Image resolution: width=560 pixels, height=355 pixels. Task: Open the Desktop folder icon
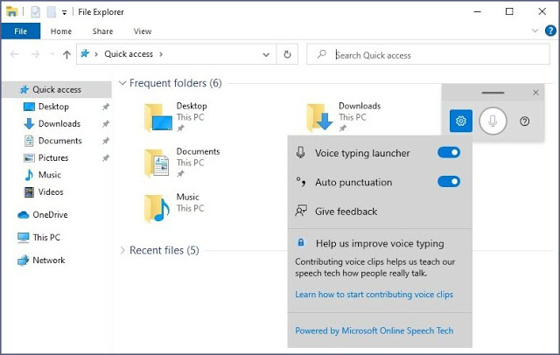[x=160, y=116]
